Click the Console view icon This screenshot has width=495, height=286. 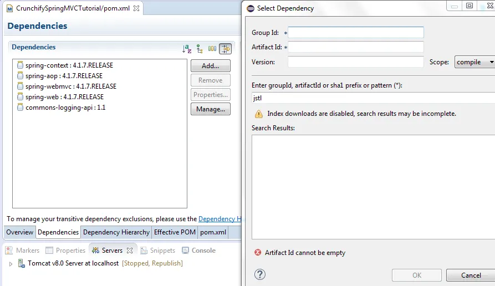coord(186,251)
